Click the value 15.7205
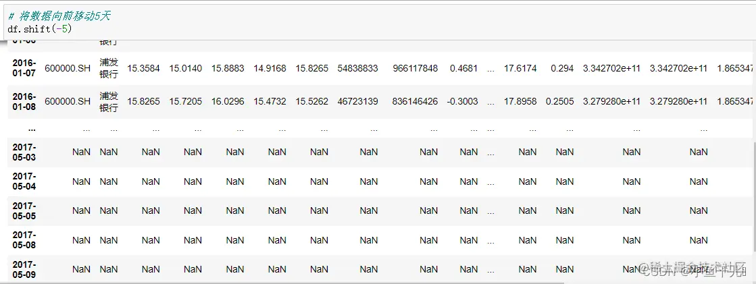Screen dimensions: 756x284 point(186,102)
